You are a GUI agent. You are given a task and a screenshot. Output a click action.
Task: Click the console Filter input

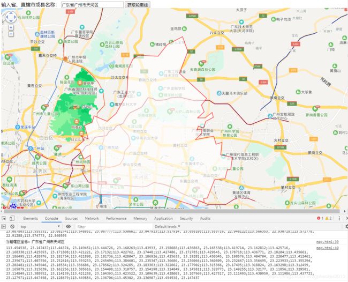(113, 227)
